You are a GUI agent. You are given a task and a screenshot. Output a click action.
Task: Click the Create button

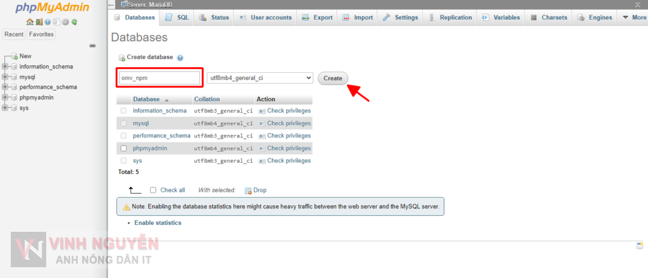point(333,78)
